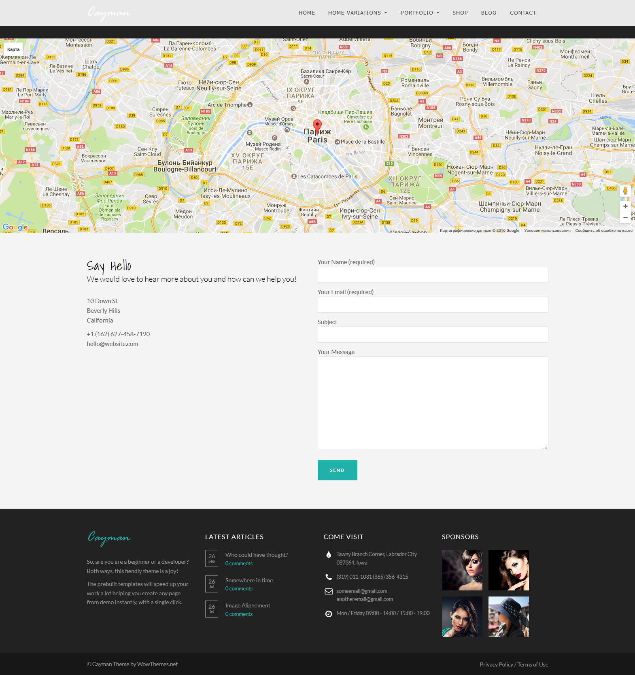Zoom out the map with minus button
Screen dimensions: 635x675
tap(625, 218)
